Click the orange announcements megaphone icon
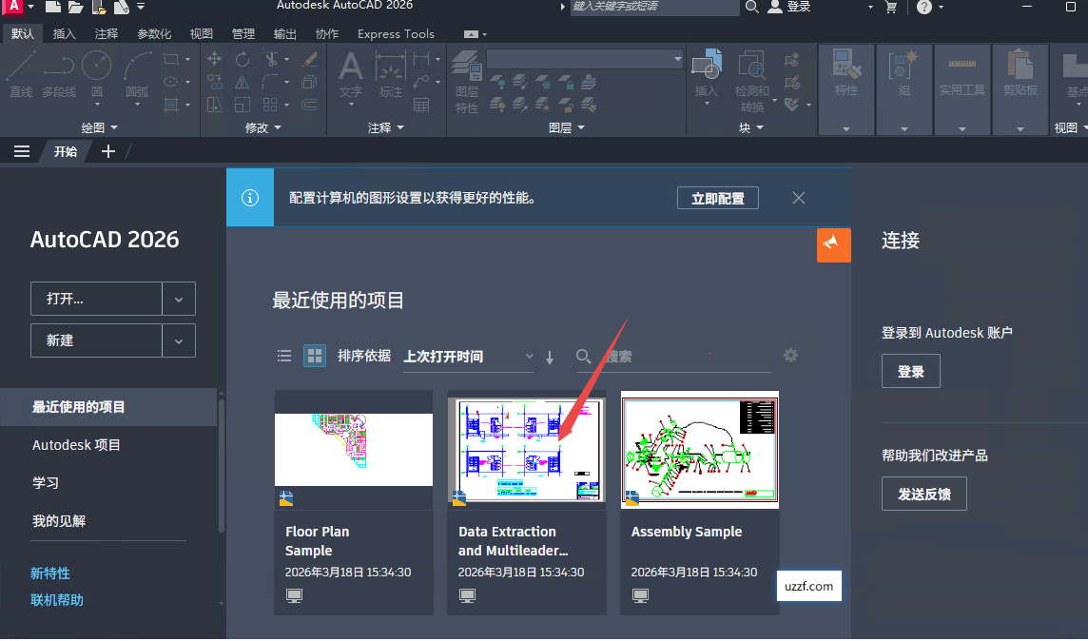1088x641 pixels. [x=833, y=244]
